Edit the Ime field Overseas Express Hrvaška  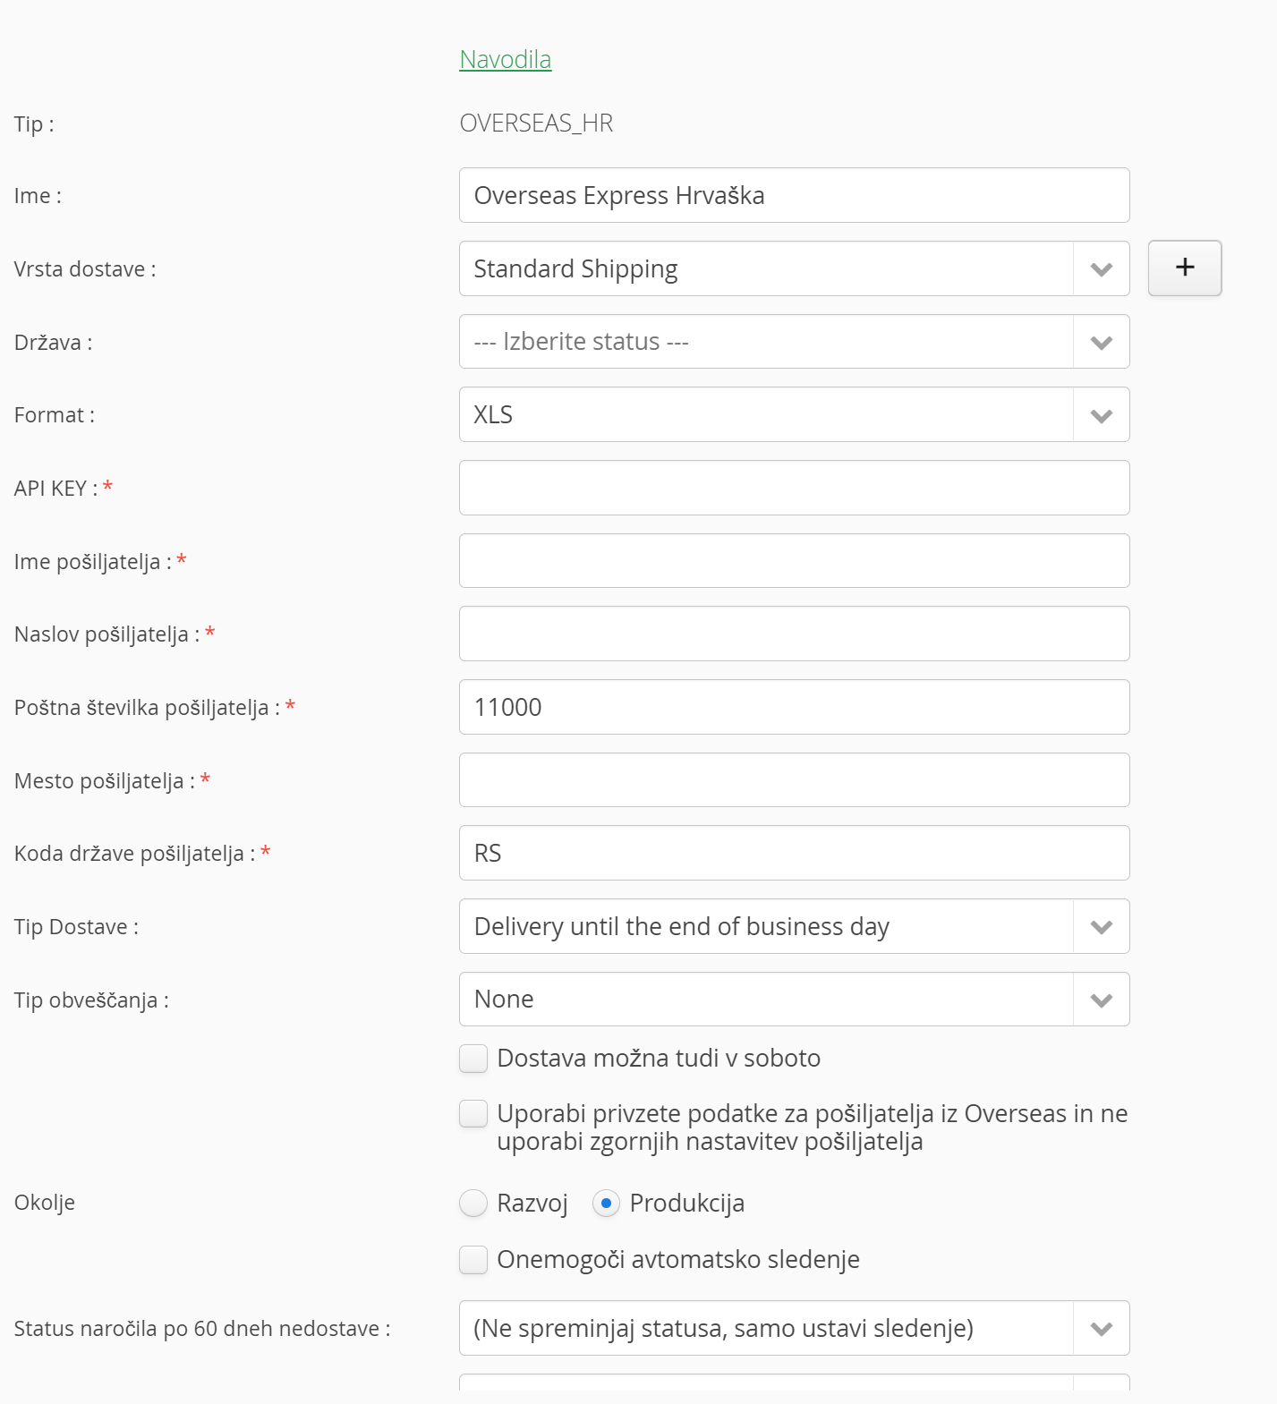[x=794, y=195]
